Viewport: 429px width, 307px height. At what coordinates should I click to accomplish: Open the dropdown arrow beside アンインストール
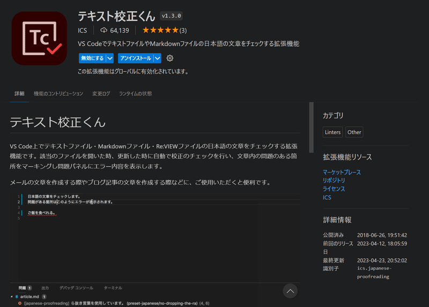point(158,58)
